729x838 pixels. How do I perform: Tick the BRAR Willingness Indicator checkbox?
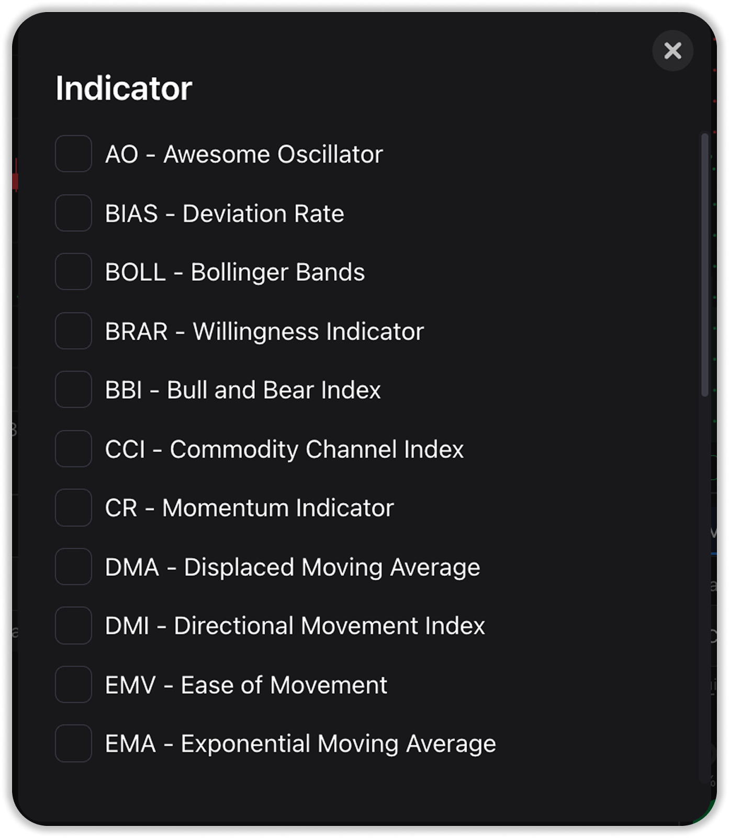pos(74,331)
